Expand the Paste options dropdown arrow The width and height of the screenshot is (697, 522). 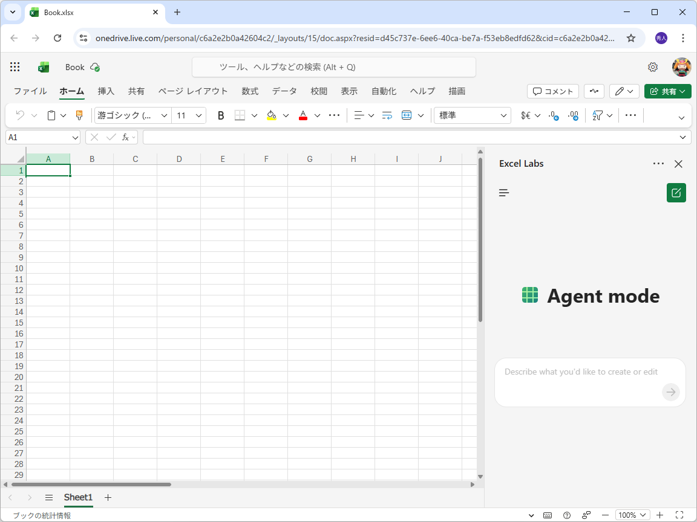coord(63,115)
